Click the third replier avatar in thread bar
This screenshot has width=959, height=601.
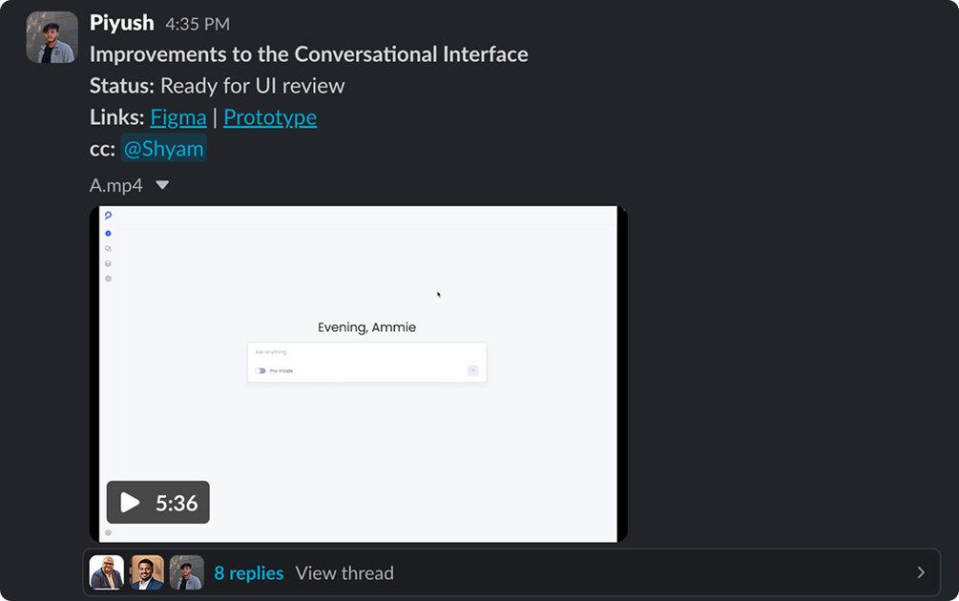coord(186,572)
